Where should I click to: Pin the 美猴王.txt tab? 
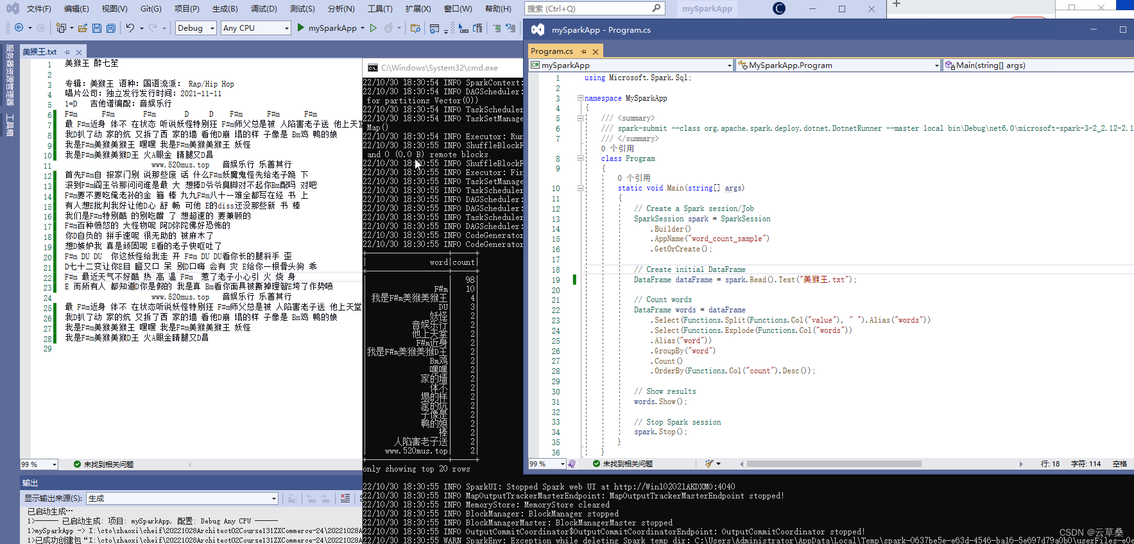click(x=67, y=52)
